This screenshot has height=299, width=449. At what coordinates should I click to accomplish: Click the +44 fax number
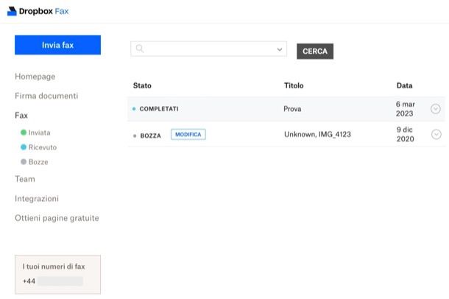coord(53,281)
